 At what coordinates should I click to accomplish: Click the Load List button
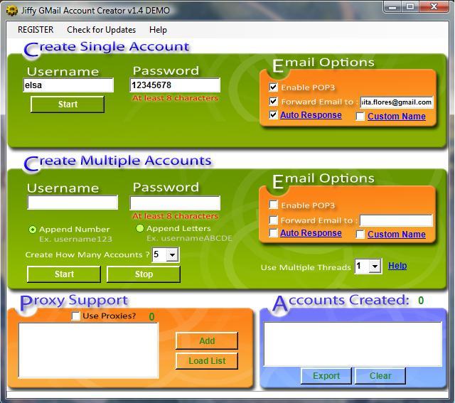coord(207,360)
